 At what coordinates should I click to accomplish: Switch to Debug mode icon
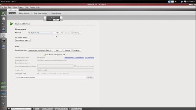pyautogui.click(x=3, y=30)
